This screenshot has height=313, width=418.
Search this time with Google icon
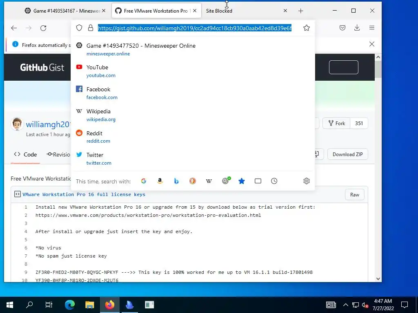[x=144, y=181]
